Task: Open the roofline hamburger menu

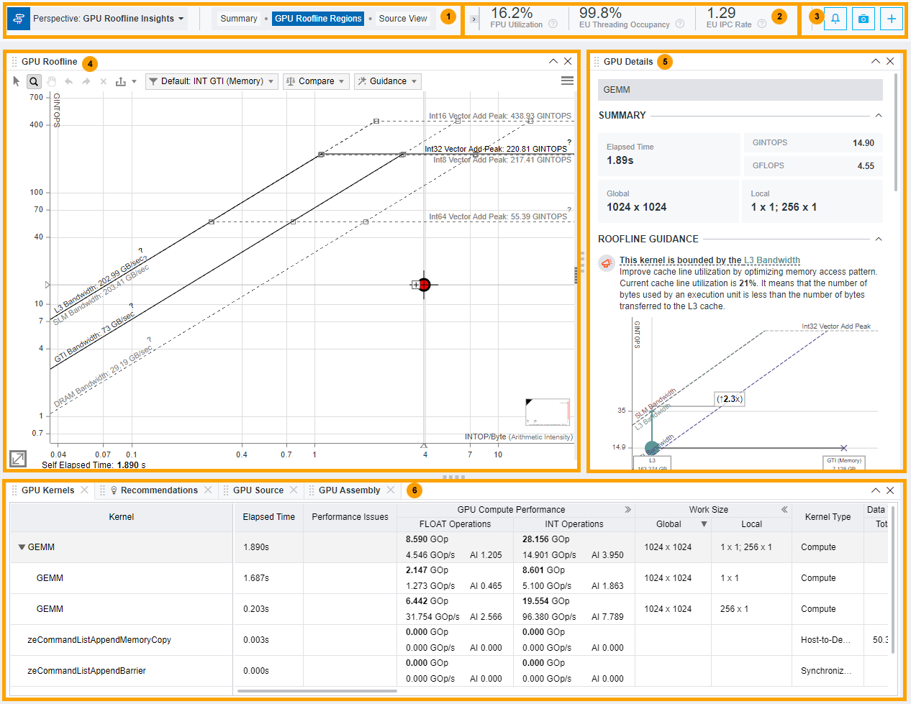Action: 567,81
